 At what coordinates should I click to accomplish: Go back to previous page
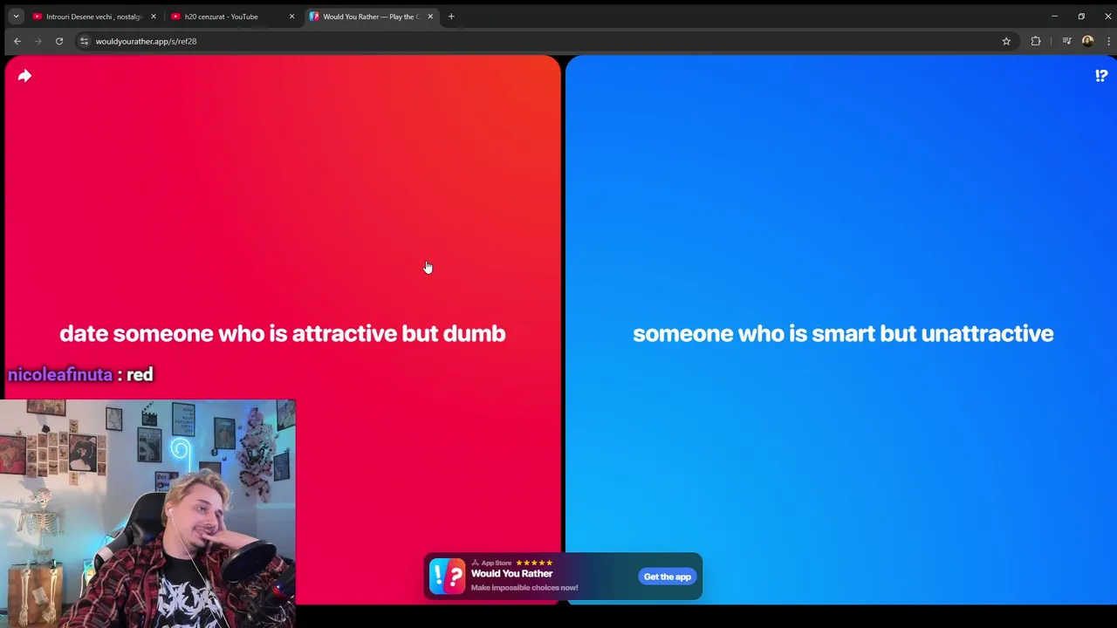tap(17, 41)
